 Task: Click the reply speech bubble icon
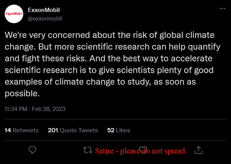(x=32, y=150)
